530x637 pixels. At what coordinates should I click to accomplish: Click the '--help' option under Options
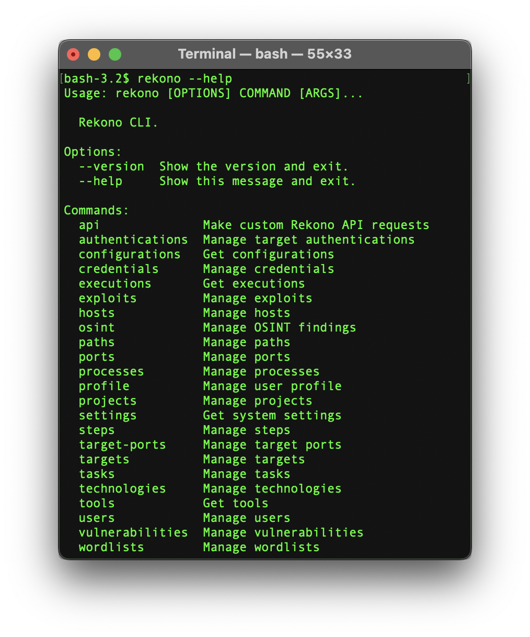click(x=100, y=181)
